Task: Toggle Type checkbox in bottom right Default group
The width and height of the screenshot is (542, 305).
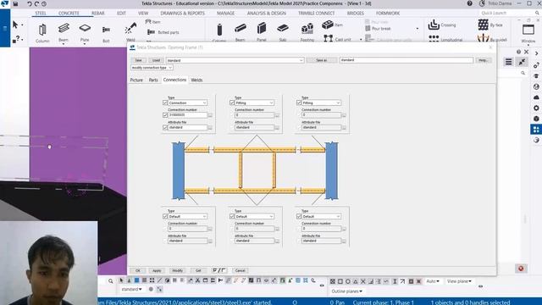Action: click(x=299, y=216)
